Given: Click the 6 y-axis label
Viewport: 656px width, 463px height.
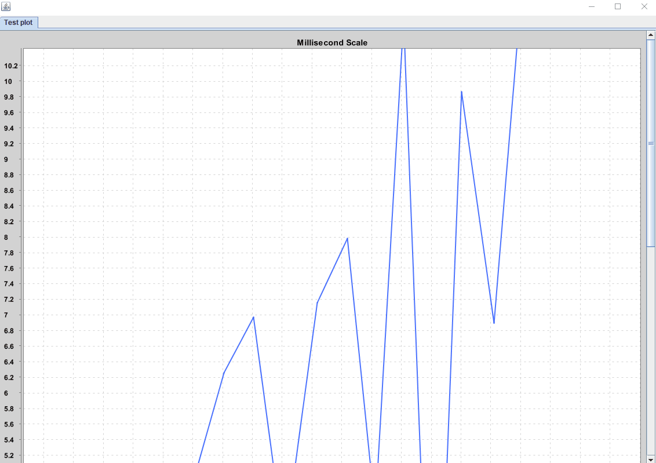Looking at the screenshot, I should tap(6, 393).
